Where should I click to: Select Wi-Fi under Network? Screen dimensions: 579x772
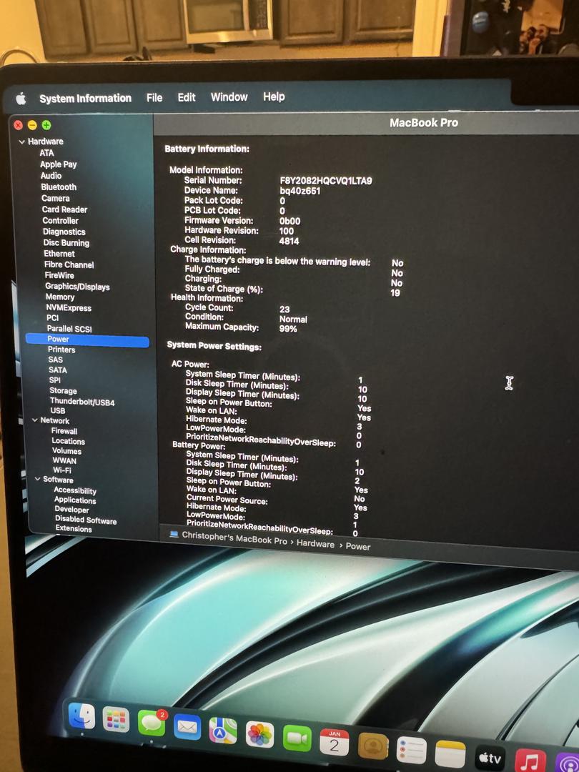click(61, 470)
